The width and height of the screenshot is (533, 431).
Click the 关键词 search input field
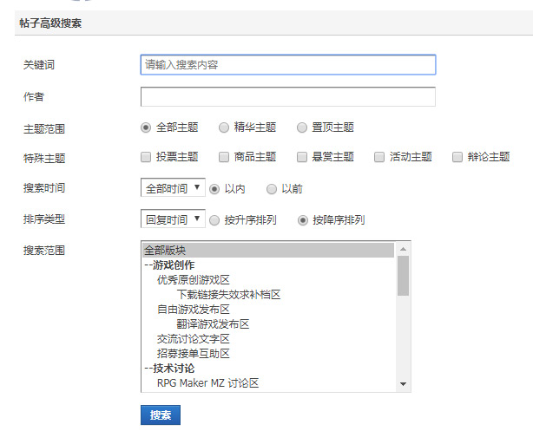coord(288,64)
